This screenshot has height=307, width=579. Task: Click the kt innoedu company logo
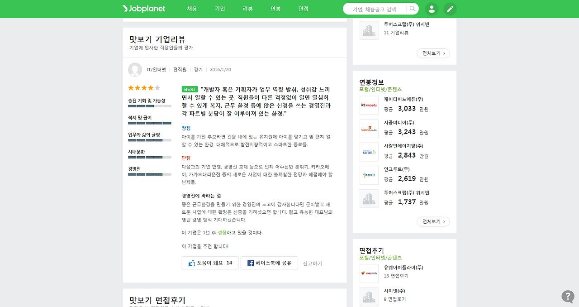(369, 105)
